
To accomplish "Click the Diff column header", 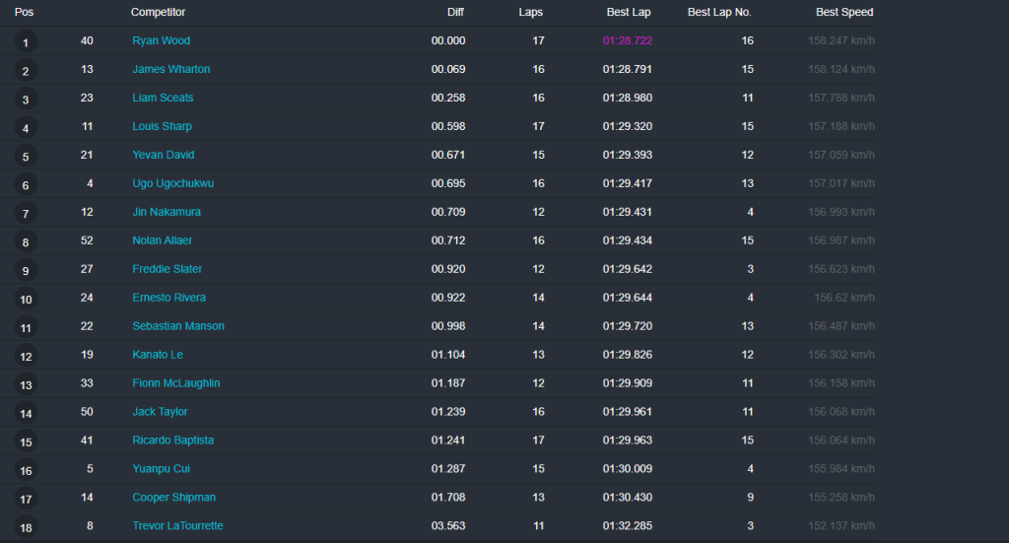I will point(454,13).
